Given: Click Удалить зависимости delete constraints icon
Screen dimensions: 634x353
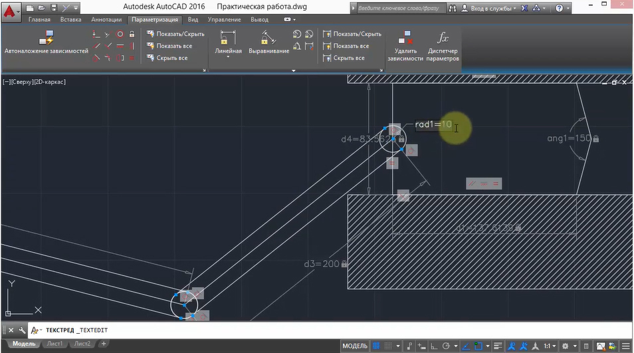Looking at the screenshot, I should click(x=405, y=38).
